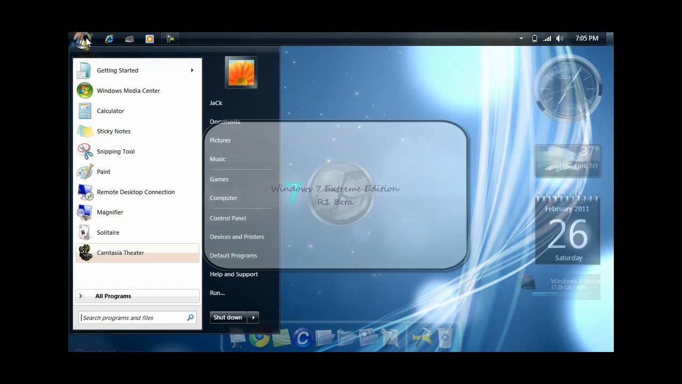Click the green sheet icon in dock
Image resolution: width=682 pixels, height=384 pixels.
point(281,338)
